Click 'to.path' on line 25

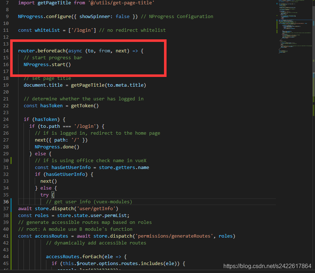(x=50, y=126)
